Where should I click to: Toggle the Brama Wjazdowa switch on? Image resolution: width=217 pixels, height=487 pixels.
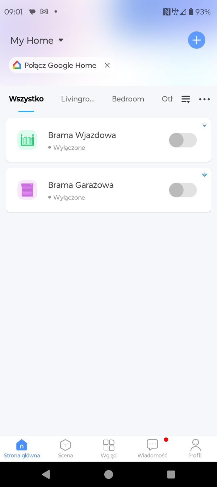tap(183, 140)
